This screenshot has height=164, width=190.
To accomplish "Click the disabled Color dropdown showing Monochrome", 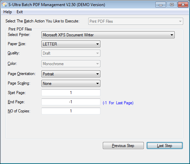I will pos(71,64).
